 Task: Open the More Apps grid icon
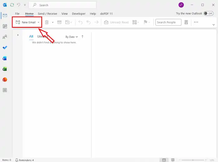coord(5,90)
